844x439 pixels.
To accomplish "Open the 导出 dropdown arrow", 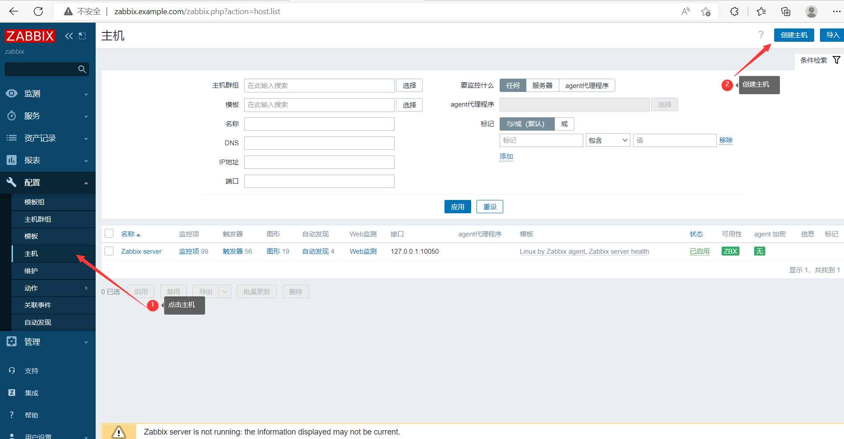I will tap(225, 291).
